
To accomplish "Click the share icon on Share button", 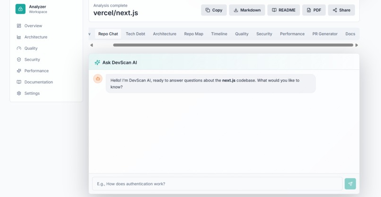I will tap(335, 10).
